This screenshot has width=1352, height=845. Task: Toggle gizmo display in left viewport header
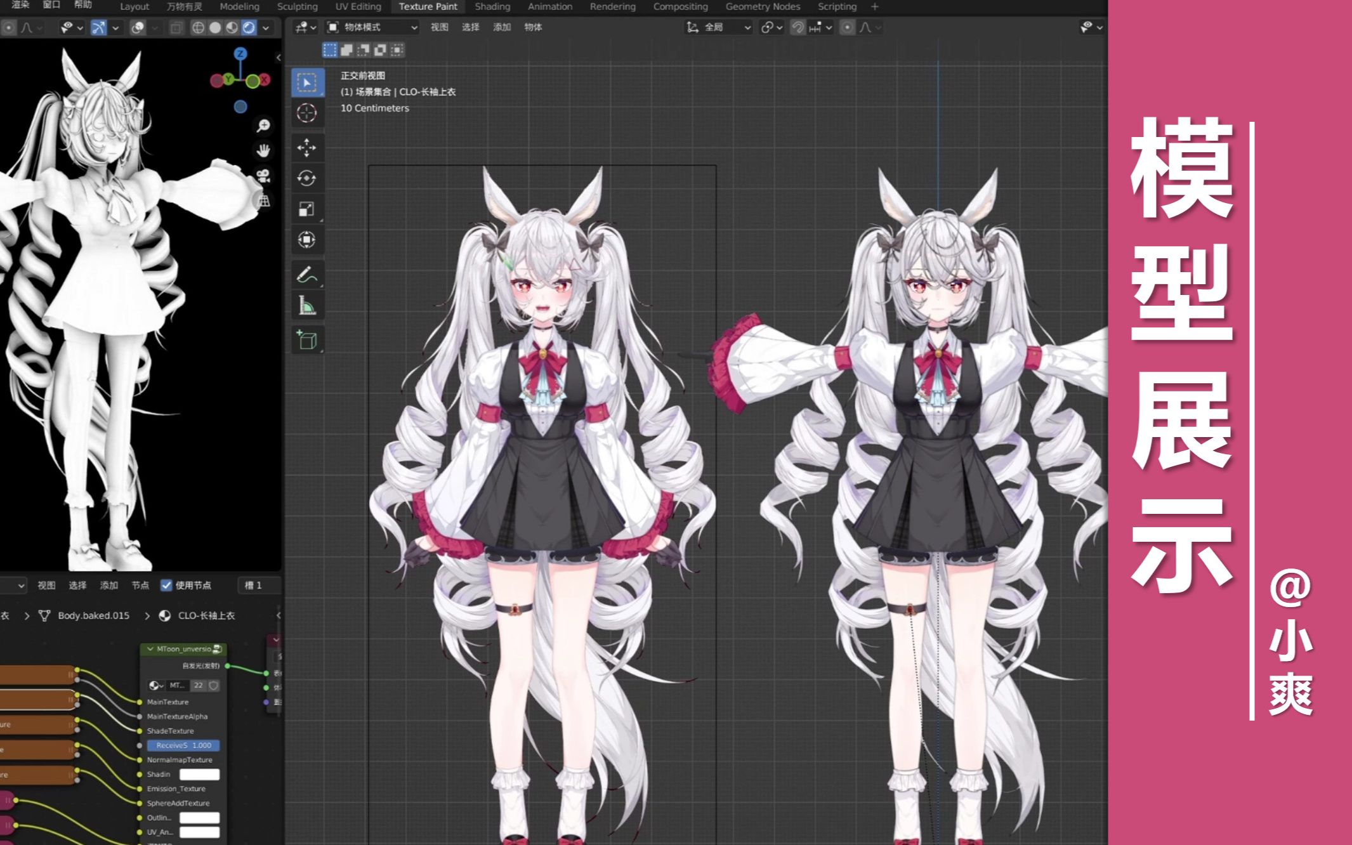point(98,28)
